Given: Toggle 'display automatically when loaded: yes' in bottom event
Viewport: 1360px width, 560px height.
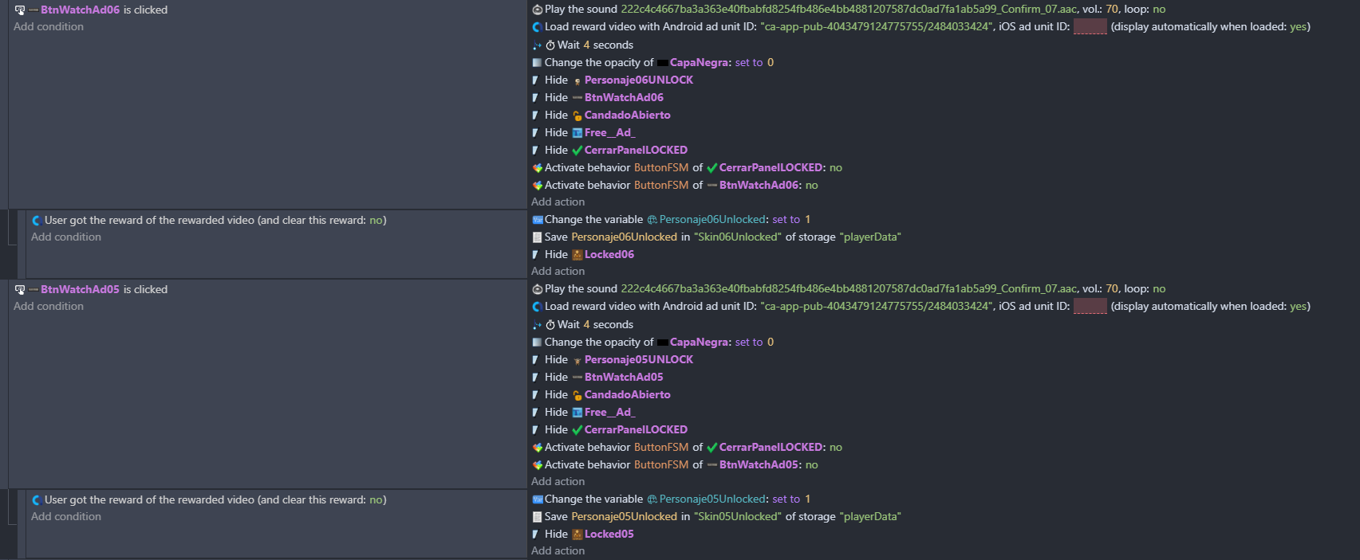Looking at the screenshot, I should point(1299,307).
